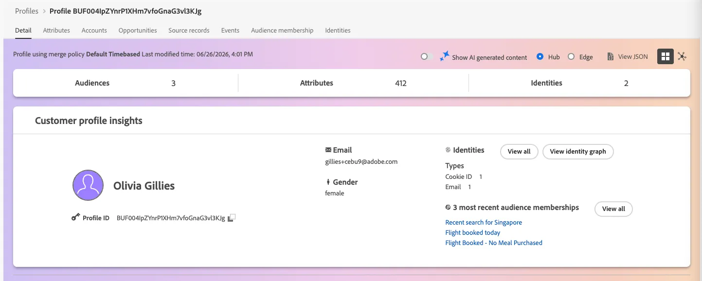Click the Customer profile insights heading
The width and height of the screenshot is (702, 281).
[89, 121]
